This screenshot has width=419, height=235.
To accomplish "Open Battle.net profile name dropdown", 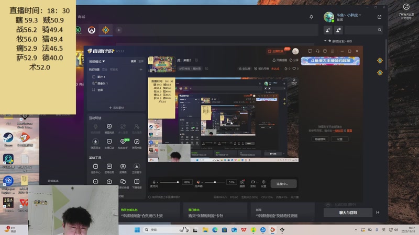I will point(349,15).
